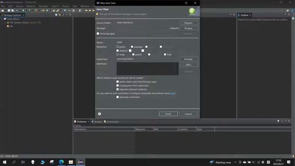Click Link with Editor in Package Explorer
The width and height of the screenshot is (295, 166).
tap(59, 15)
